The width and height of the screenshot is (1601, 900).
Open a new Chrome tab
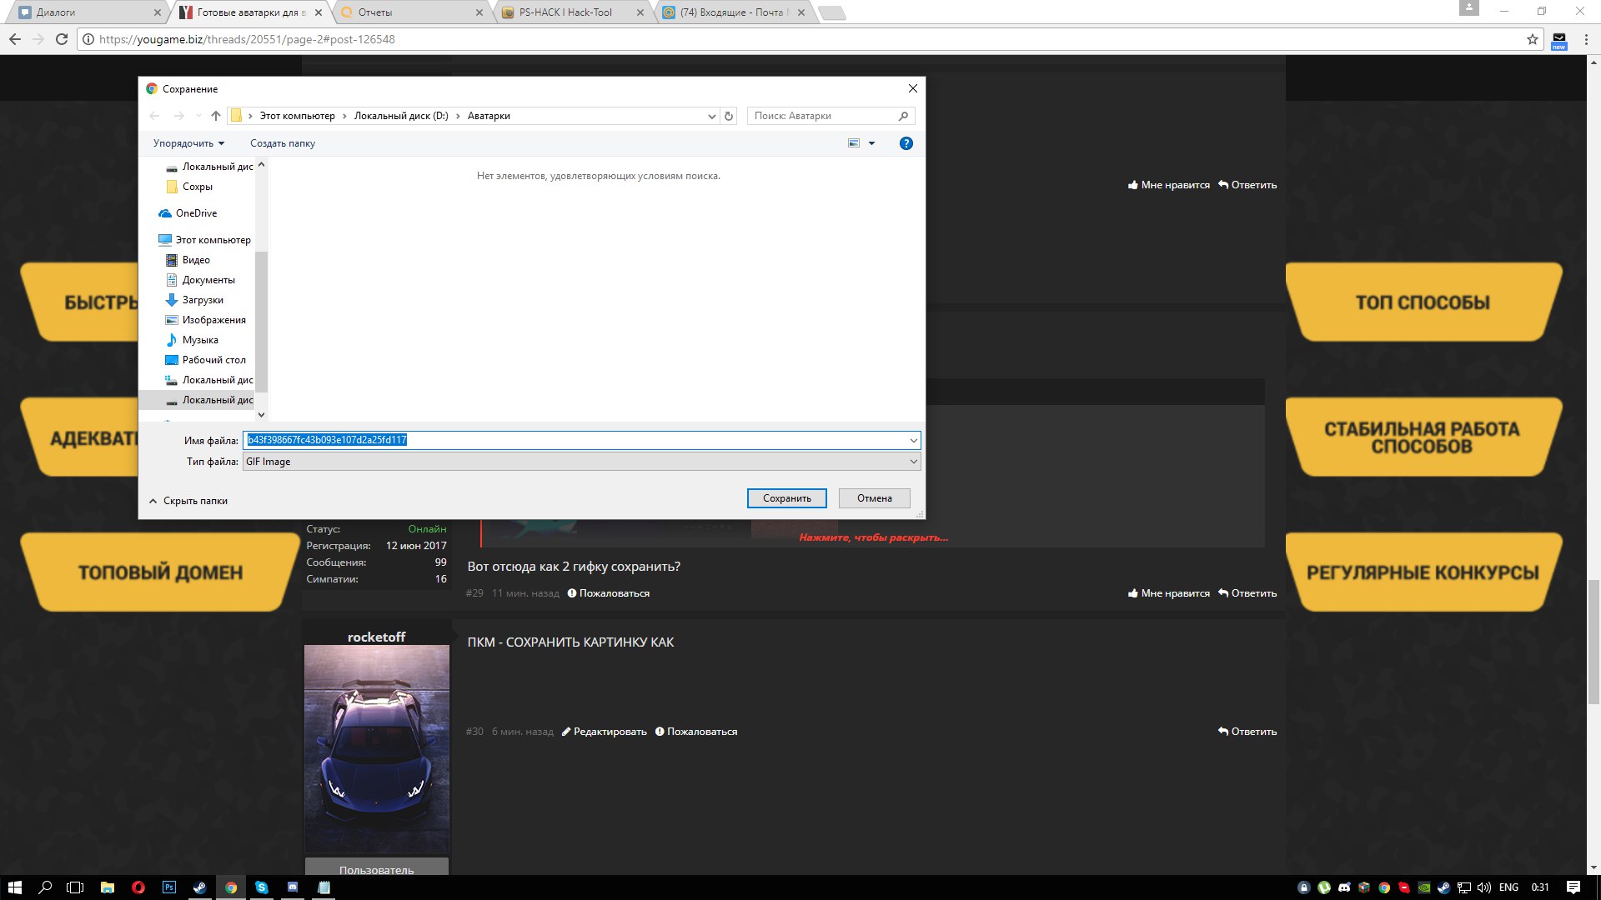(831, 12)
